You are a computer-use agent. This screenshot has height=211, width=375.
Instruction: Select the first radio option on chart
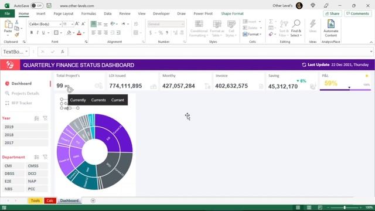(x=62, y=99)
